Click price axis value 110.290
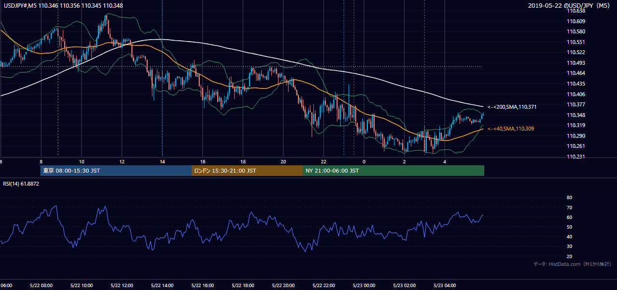This screenshot has height=290, width=617. coord(576,136)
